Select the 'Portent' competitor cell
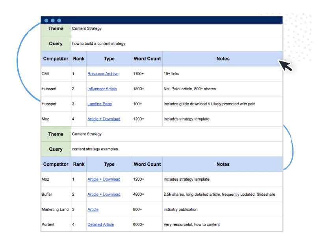The image size is (323, 250). point(56,224)
